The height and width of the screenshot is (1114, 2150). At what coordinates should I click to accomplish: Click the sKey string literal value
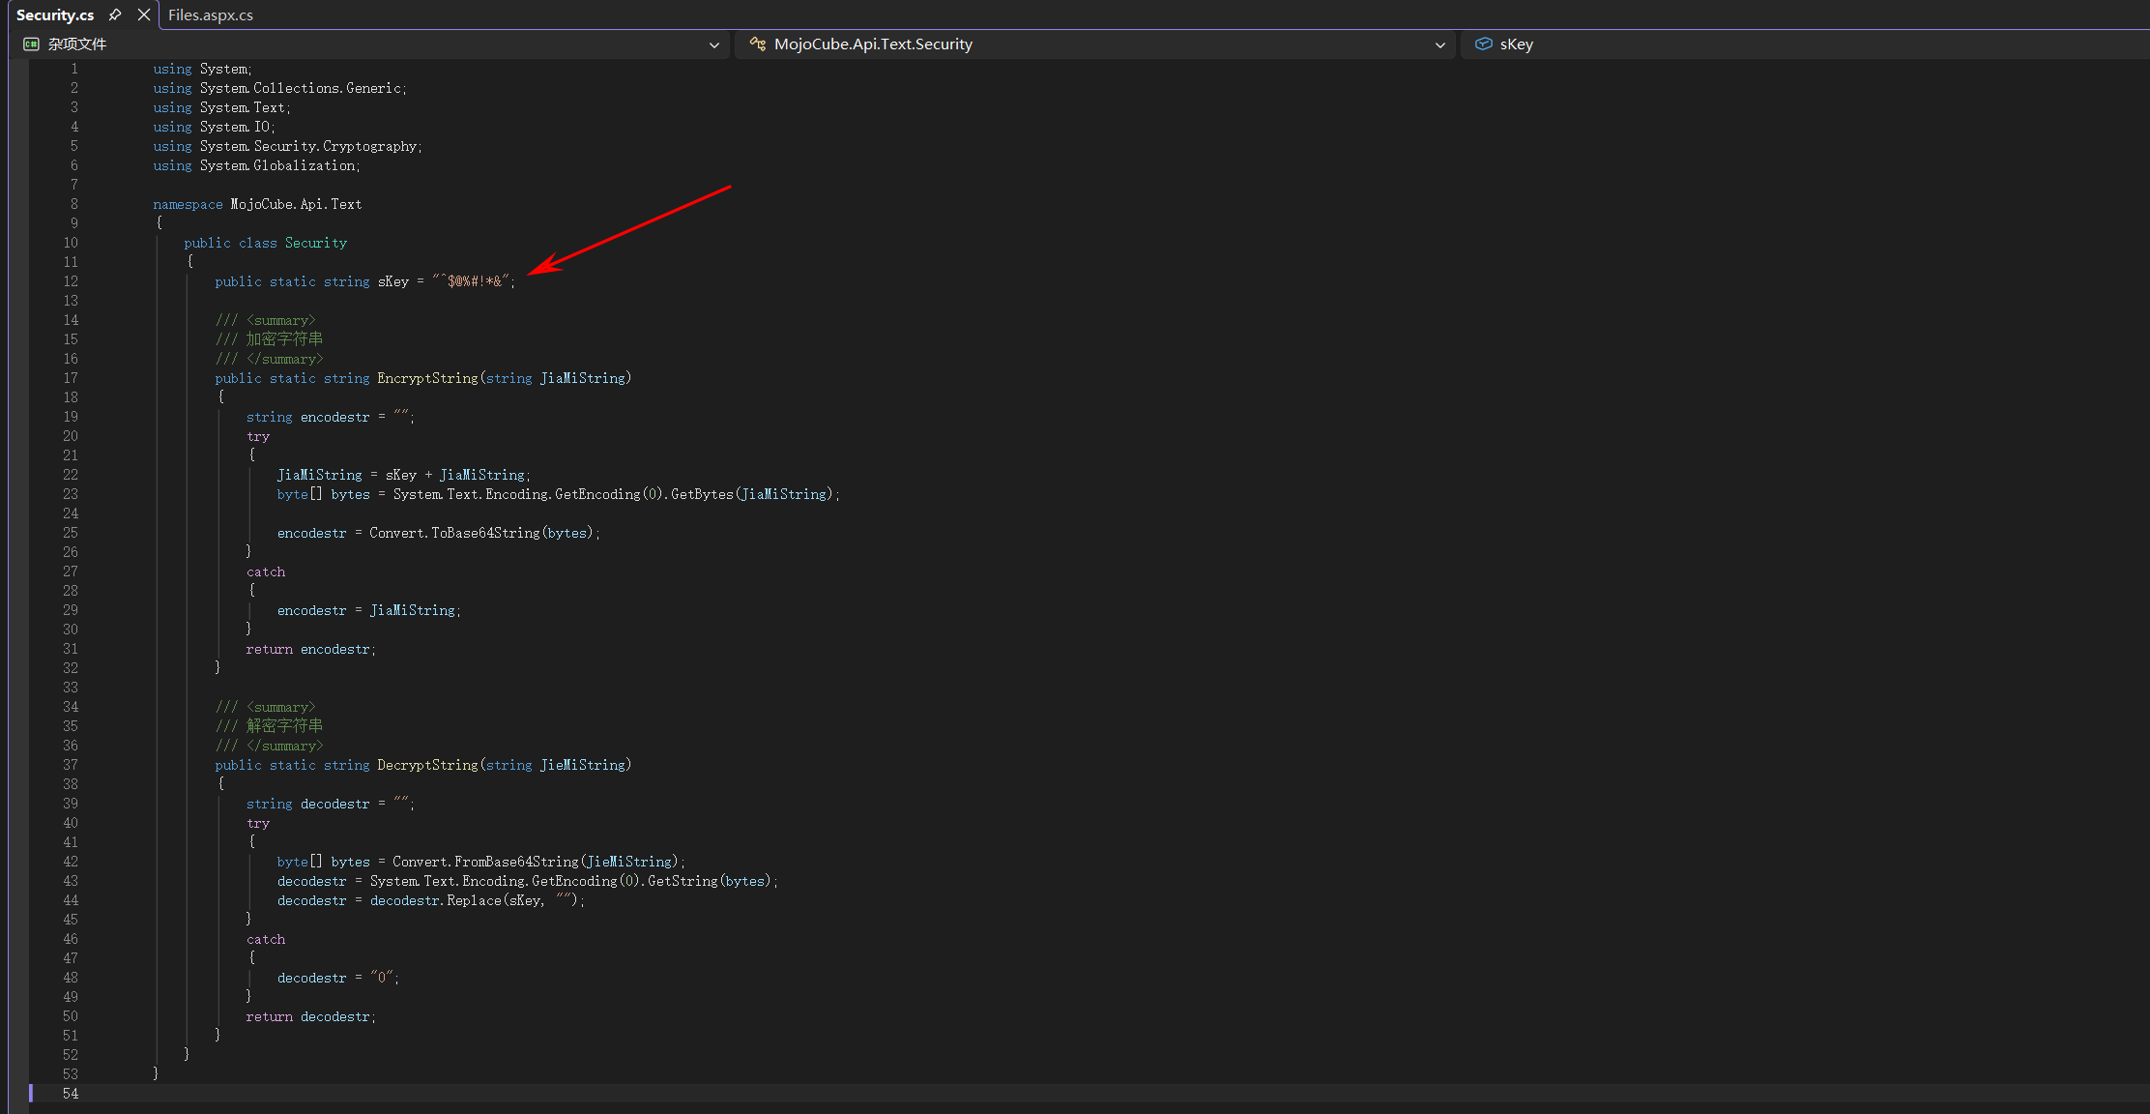(473, 281)
